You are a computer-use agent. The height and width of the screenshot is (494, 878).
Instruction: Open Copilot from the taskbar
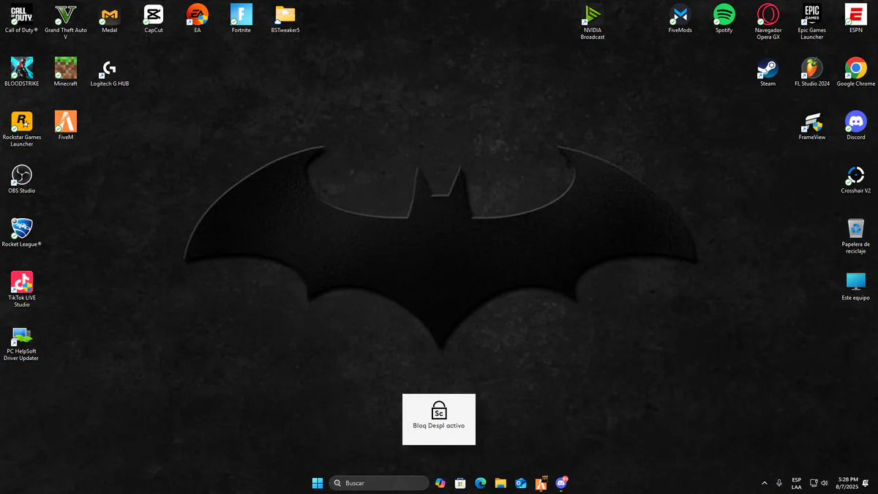(x=440, y=483)
